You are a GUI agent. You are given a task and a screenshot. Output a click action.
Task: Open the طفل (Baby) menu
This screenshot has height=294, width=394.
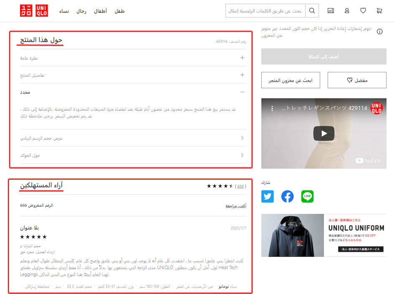(119, 11)
